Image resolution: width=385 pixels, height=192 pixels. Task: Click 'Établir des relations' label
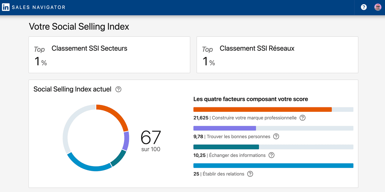pyautogui.click(x=223, y=174)
